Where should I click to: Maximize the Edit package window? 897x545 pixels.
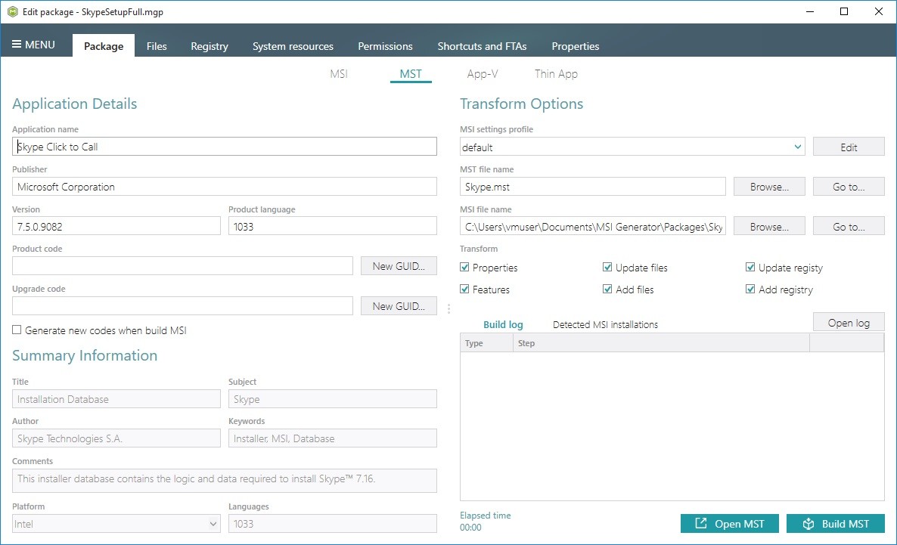pos(844,11)
